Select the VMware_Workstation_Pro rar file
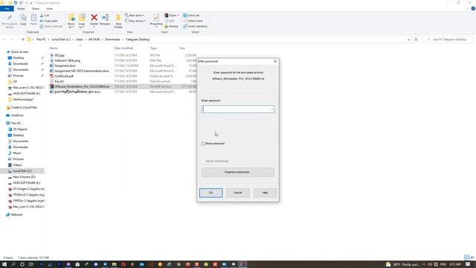 (82, 86)
